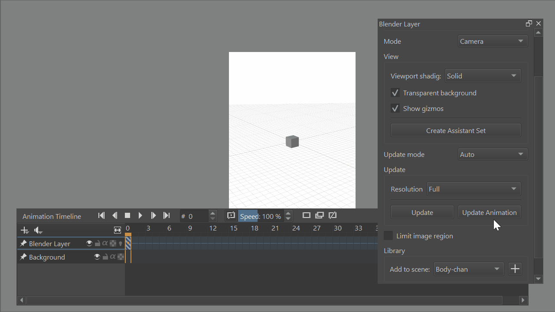The image size is (555, 312).
Task: Decrease current frame number with down arrow
Action: [x=212, y=218]
